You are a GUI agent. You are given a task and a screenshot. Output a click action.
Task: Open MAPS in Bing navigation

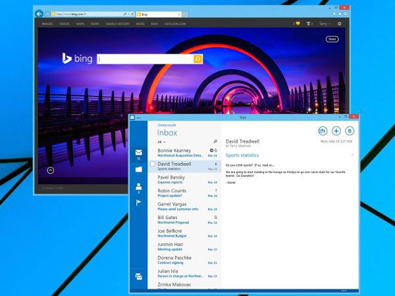[80, 24]
